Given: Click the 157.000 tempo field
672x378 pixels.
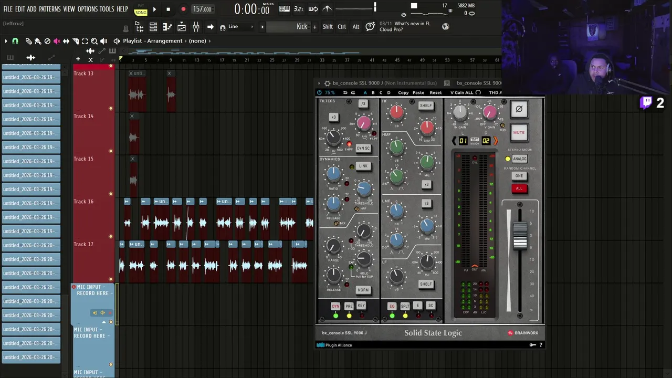Looking at the screenshot, I should click(x=202, y=9).
